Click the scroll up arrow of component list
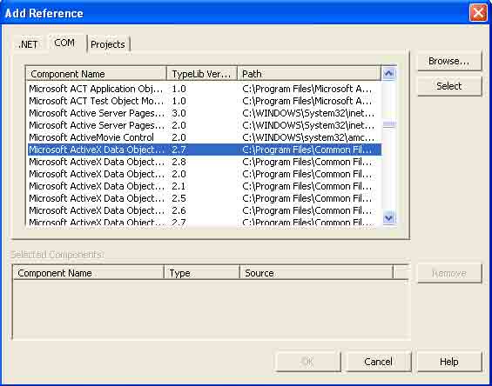 [x=388, y=74]
